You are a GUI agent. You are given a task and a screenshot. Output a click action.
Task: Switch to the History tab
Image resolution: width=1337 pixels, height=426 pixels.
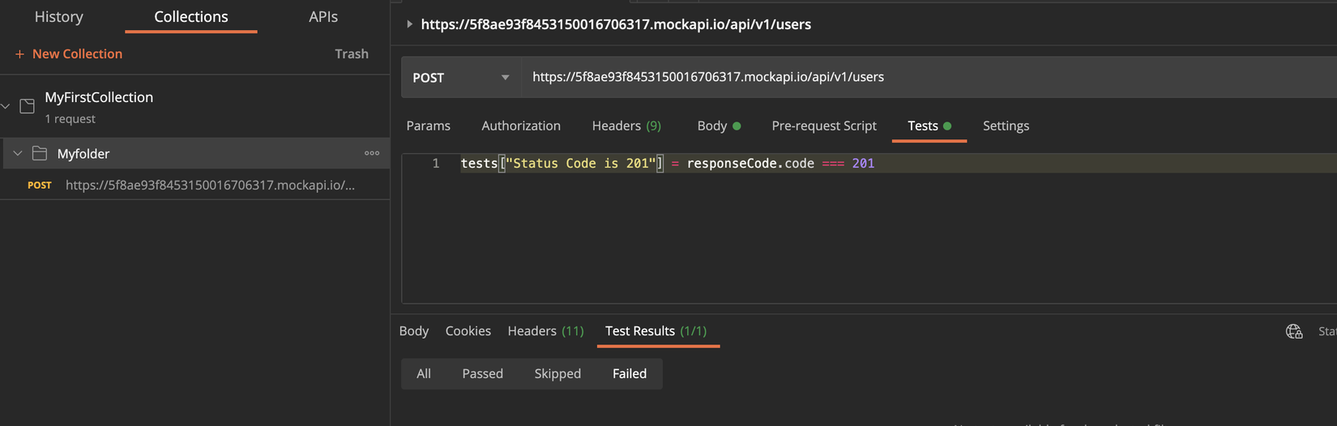tap(59, 17)
